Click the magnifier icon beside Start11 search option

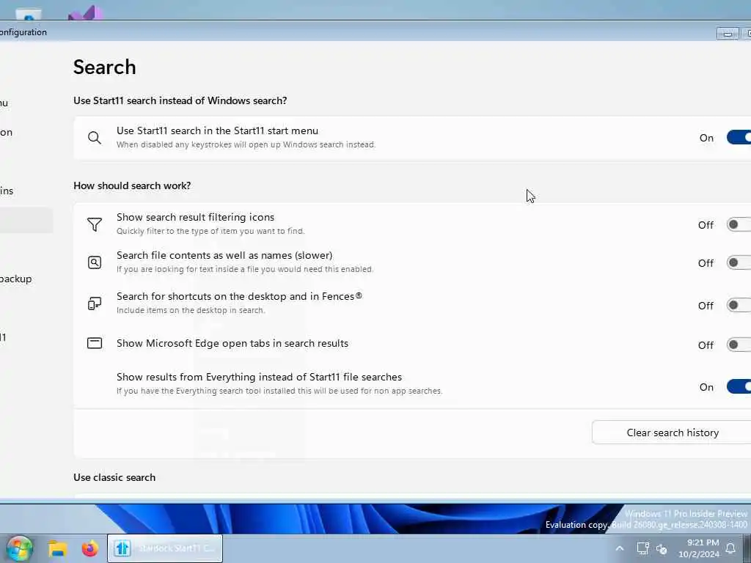click(95, 138)
